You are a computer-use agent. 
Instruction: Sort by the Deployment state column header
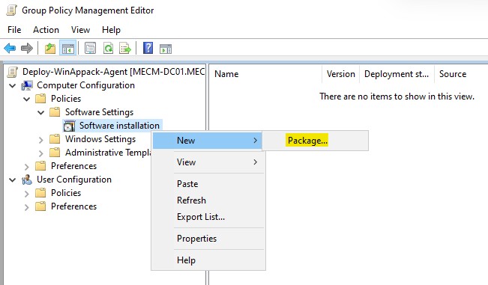point(397,74)
